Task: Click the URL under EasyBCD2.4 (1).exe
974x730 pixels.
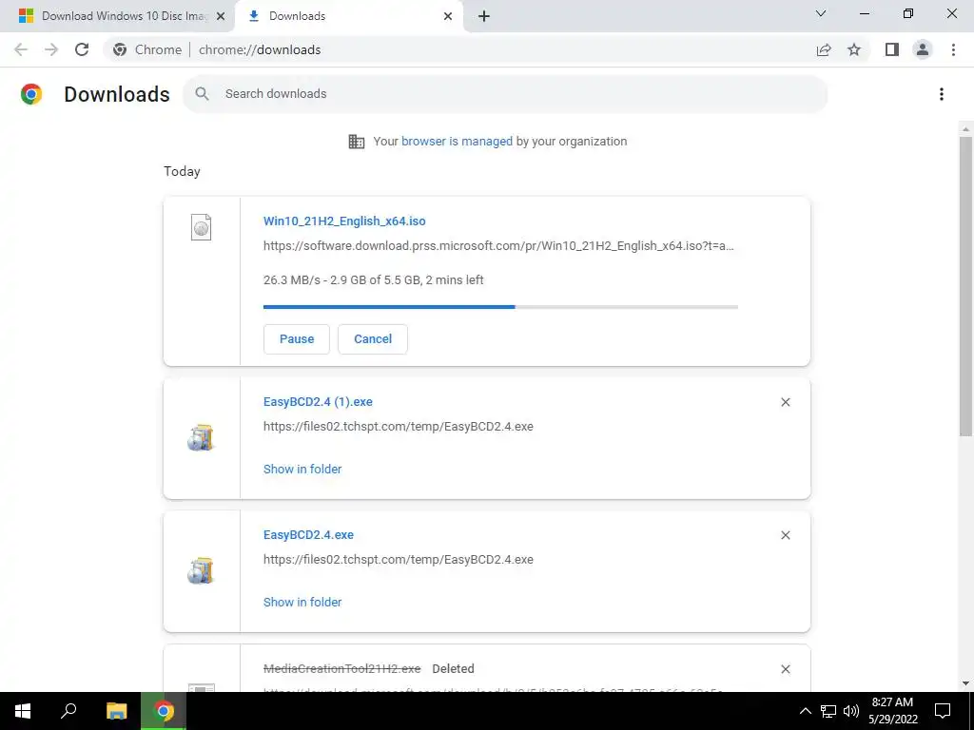Action: [399, 427]
